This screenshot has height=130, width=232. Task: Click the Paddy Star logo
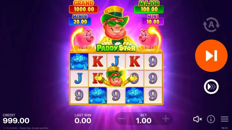click(116, 48)
